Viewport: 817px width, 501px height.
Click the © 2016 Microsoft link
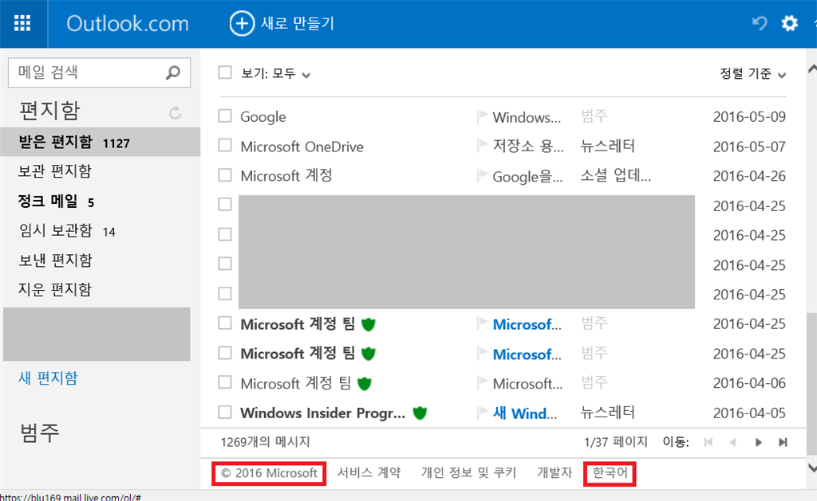tap(269, 473)
